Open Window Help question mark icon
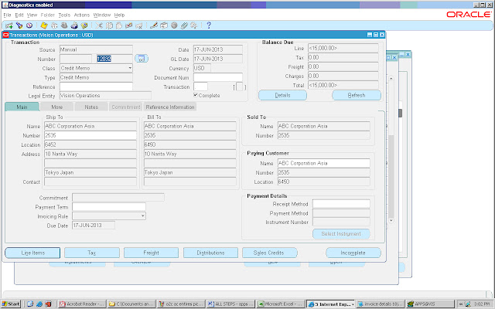This screenshot has width=495, height=309. point(208,25)
